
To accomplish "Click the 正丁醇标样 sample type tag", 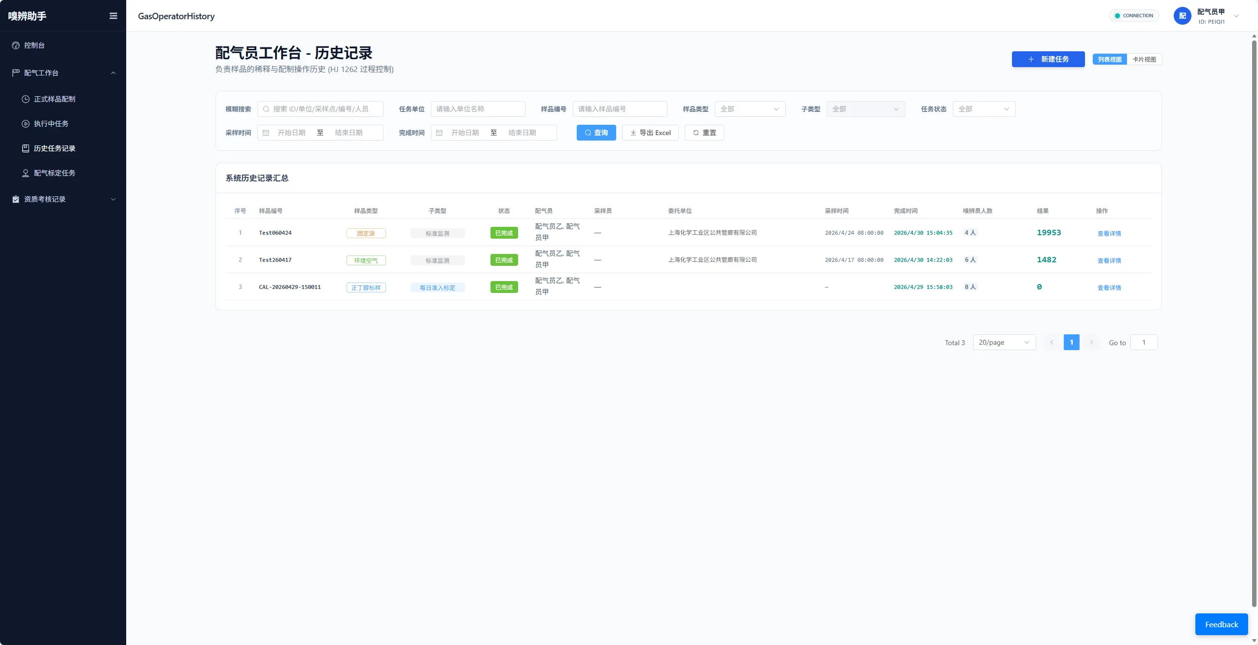I will pyautogui.click(x=366, y=287).
